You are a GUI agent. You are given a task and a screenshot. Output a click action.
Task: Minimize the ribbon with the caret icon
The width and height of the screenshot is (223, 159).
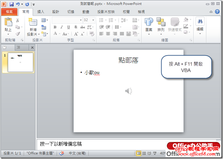pos(211,12)
